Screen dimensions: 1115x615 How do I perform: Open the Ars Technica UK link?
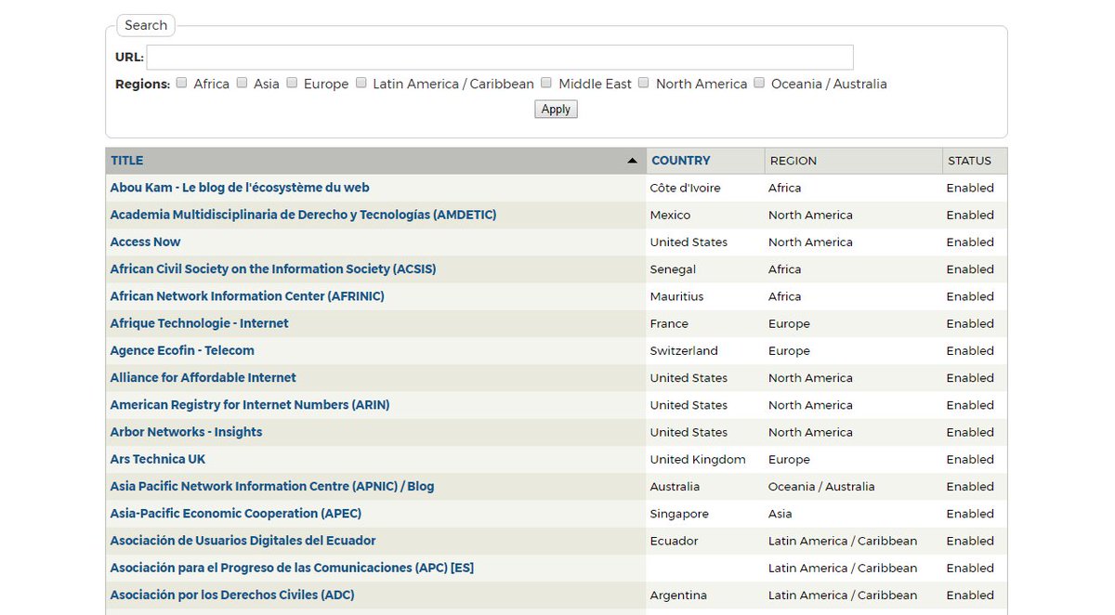[x=158, y=459]
